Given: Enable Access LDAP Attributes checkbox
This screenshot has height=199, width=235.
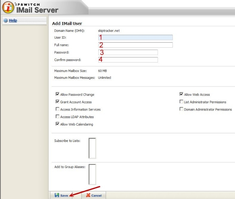Looking at the screenshot, I should coord(57,117).
